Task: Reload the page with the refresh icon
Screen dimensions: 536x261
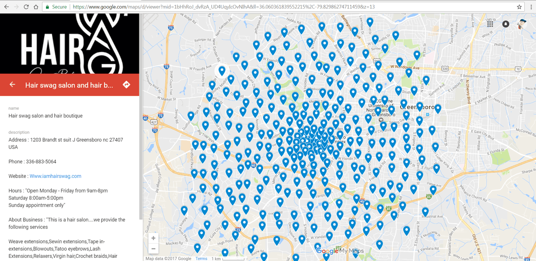Action: (x=26, y=7)
